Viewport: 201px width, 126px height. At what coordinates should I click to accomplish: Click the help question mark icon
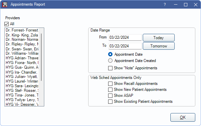(x=165, y=5)
